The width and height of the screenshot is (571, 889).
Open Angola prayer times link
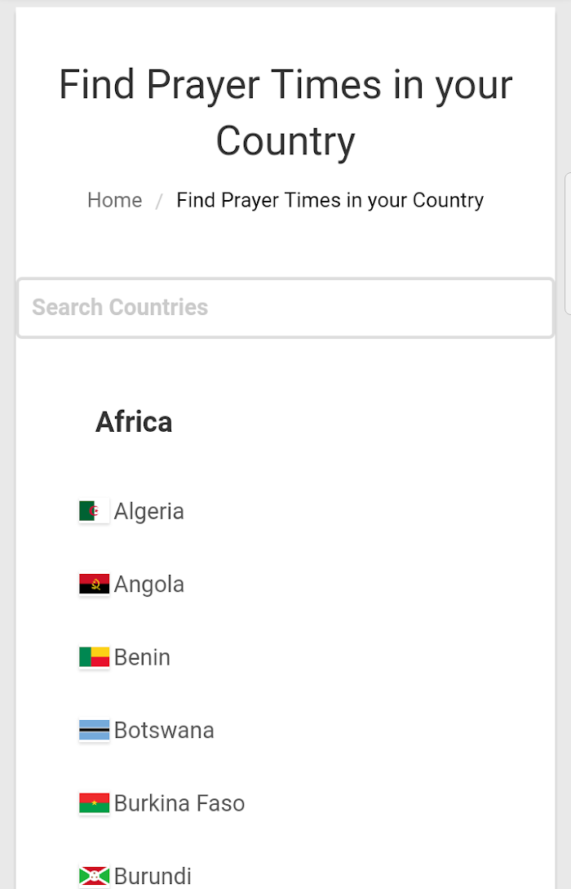coord(149,585)
